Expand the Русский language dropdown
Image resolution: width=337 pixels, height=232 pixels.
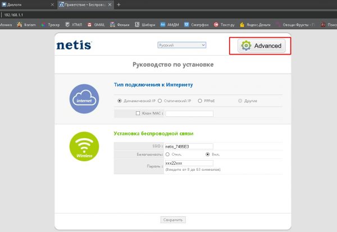coord(183,45)
